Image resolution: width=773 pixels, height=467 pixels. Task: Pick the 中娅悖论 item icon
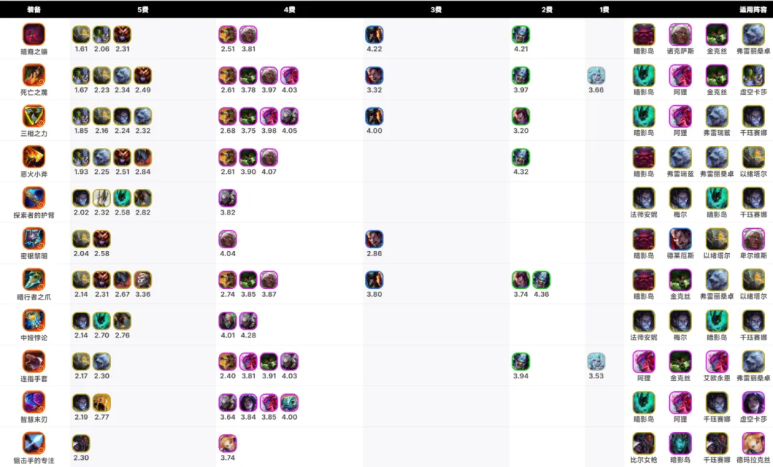click(x=34, y=320)
